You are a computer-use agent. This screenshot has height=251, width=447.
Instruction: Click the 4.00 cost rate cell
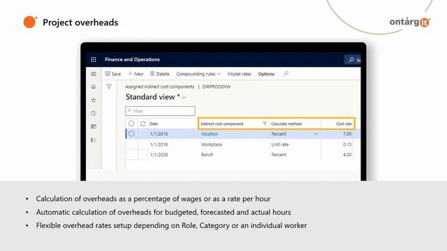point(347,155)
